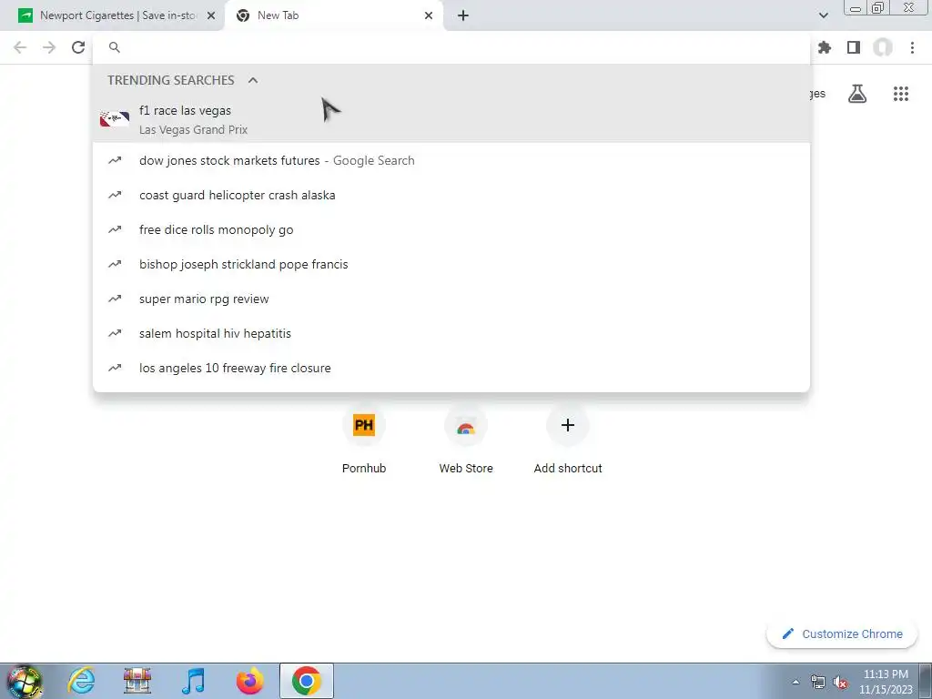Reload the current page

[x=78, y=47]
